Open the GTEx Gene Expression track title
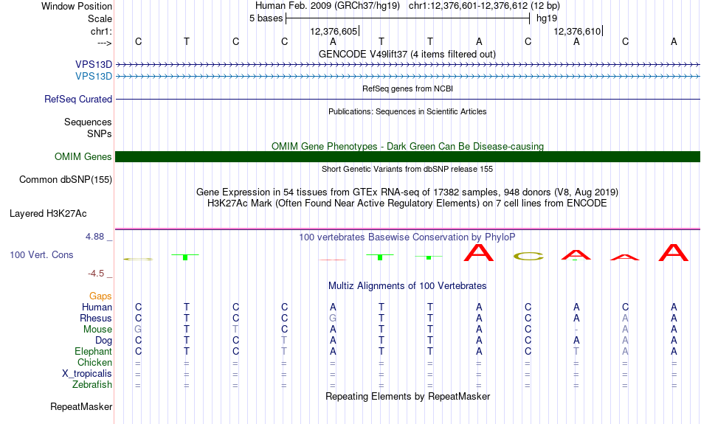701x424 pixels. click(x=407, y=192)
